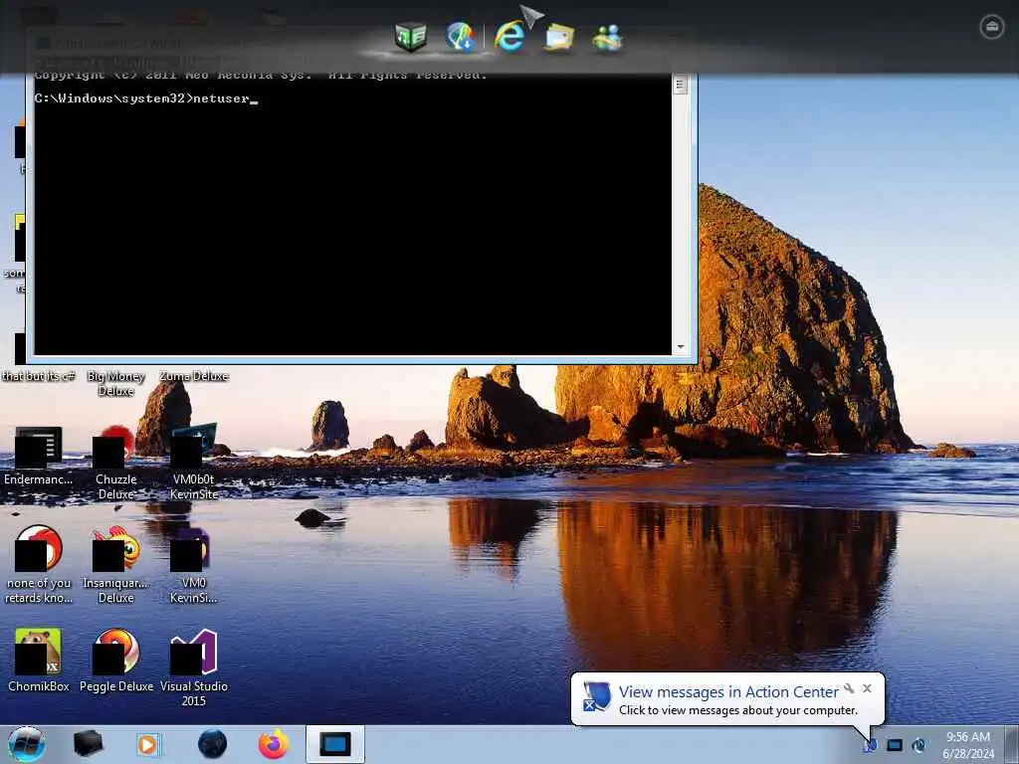Click the netuser command line in console
This screenshot has height=764, width=1019.
(146, 98)
